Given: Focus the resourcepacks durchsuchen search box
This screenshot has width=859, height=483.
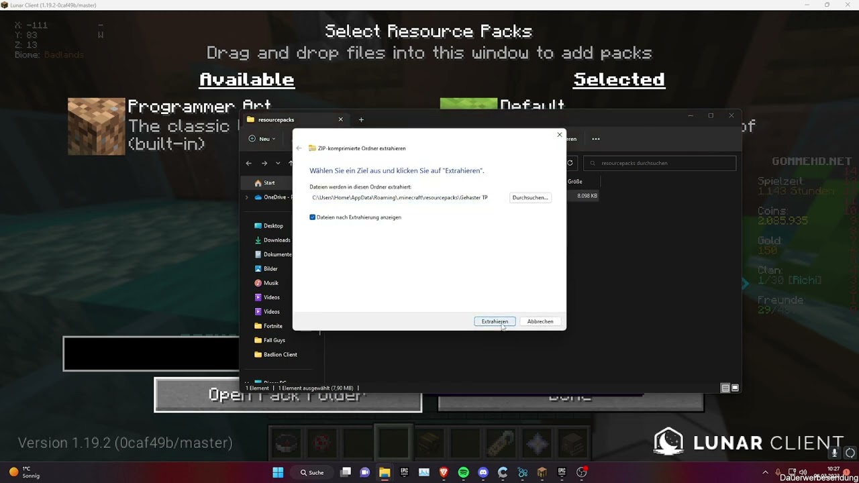Looking at the screenshot, I should point(660,163).
